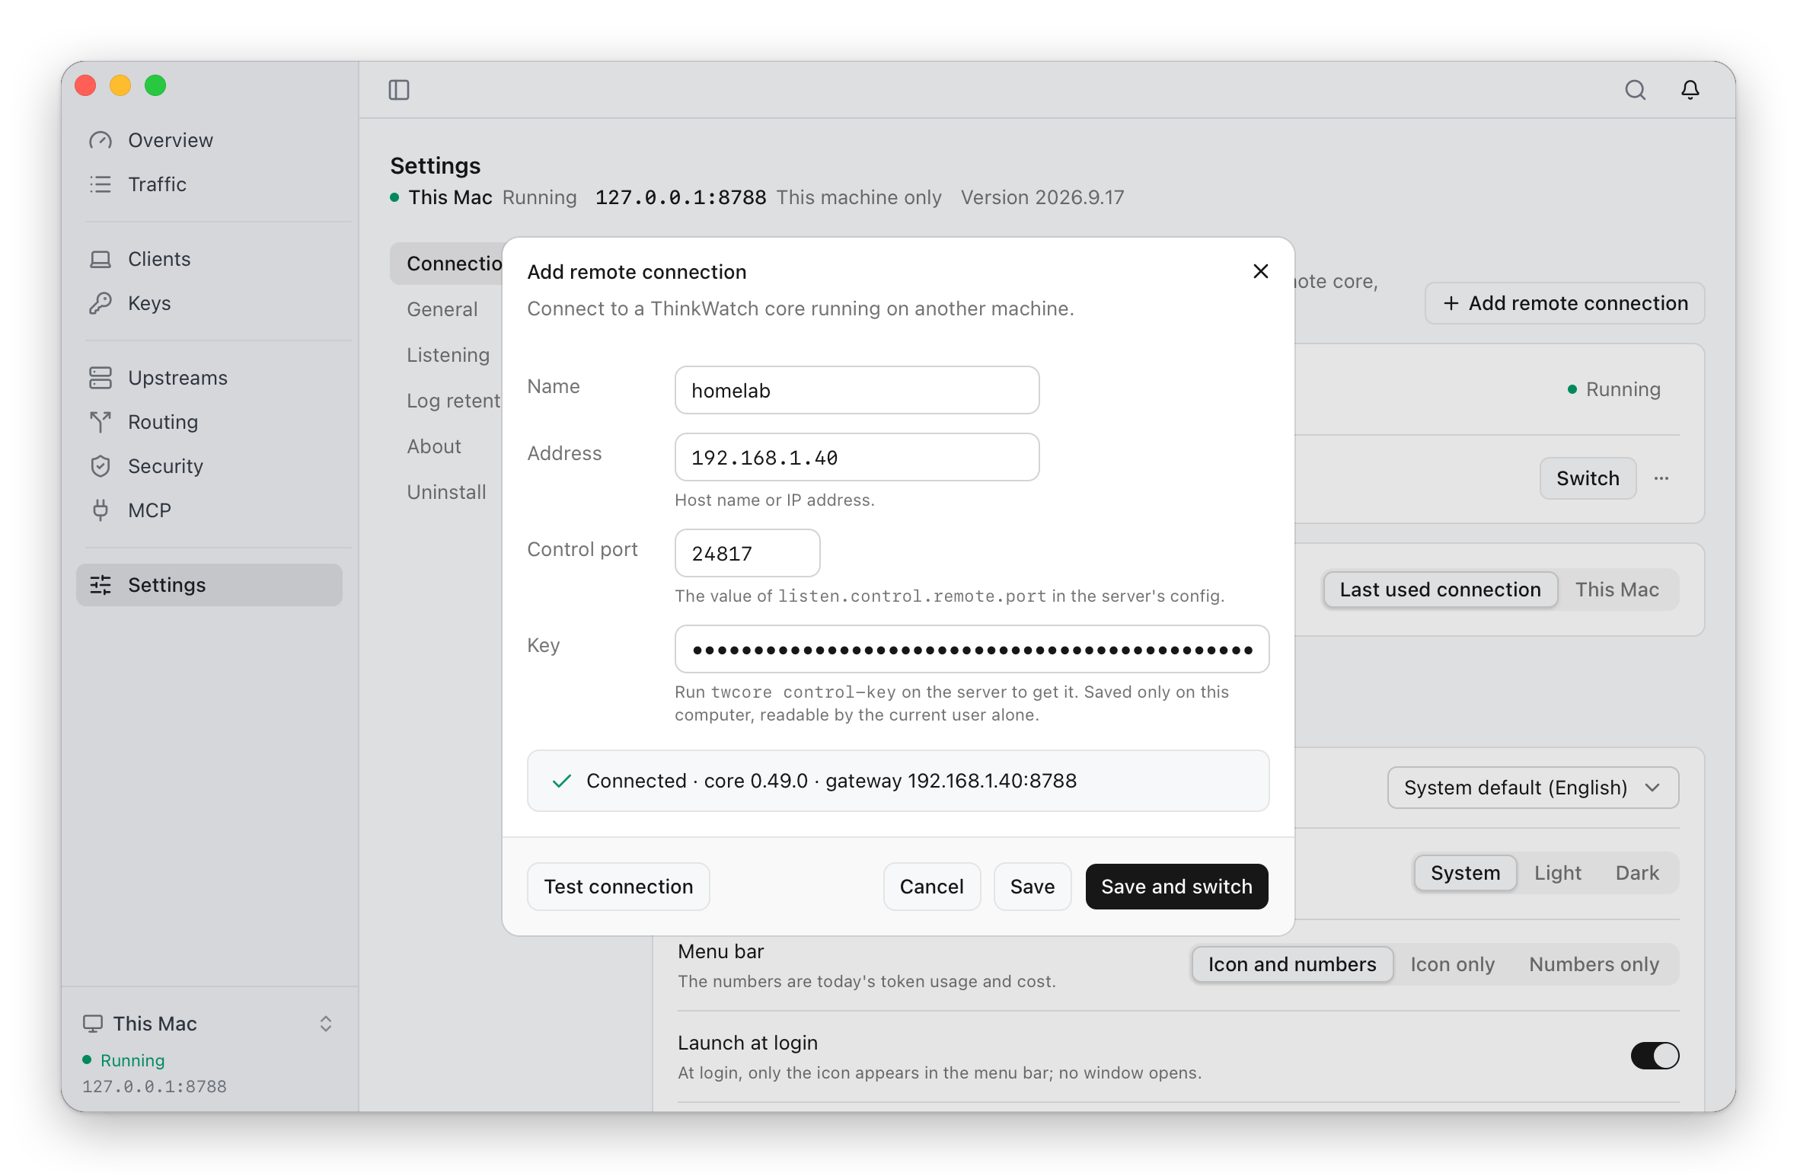Toggle Launch at login switch
Viewport: 1797px width, 1173px height.
[1655, 1056]
